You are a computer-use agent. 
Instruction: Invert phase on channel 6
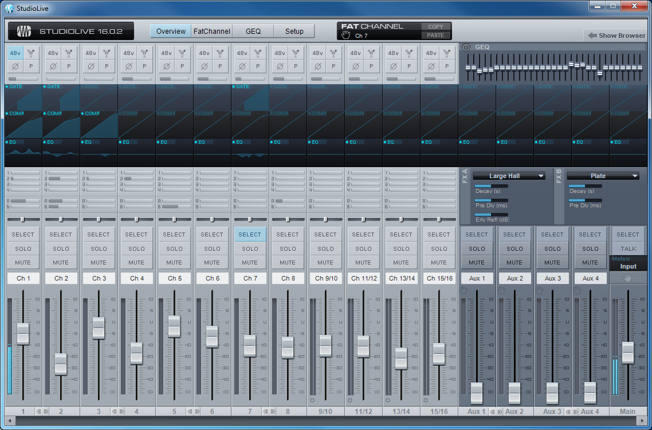(205, 66)
